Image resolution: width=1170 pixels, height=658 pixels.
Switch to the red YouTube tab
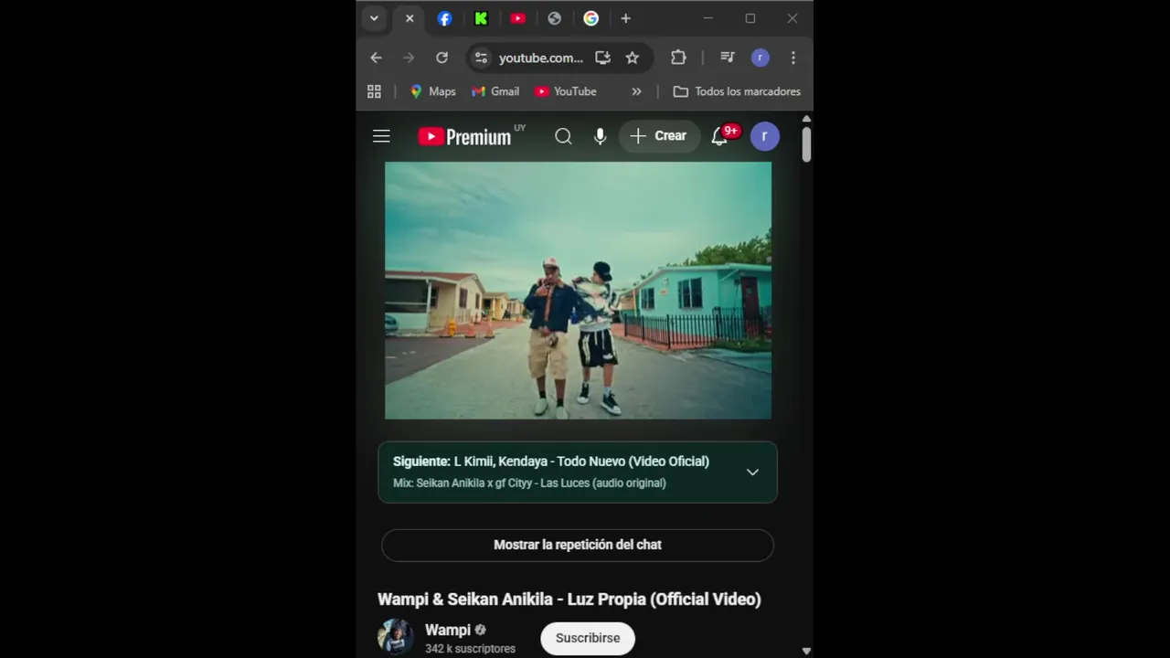518,18
